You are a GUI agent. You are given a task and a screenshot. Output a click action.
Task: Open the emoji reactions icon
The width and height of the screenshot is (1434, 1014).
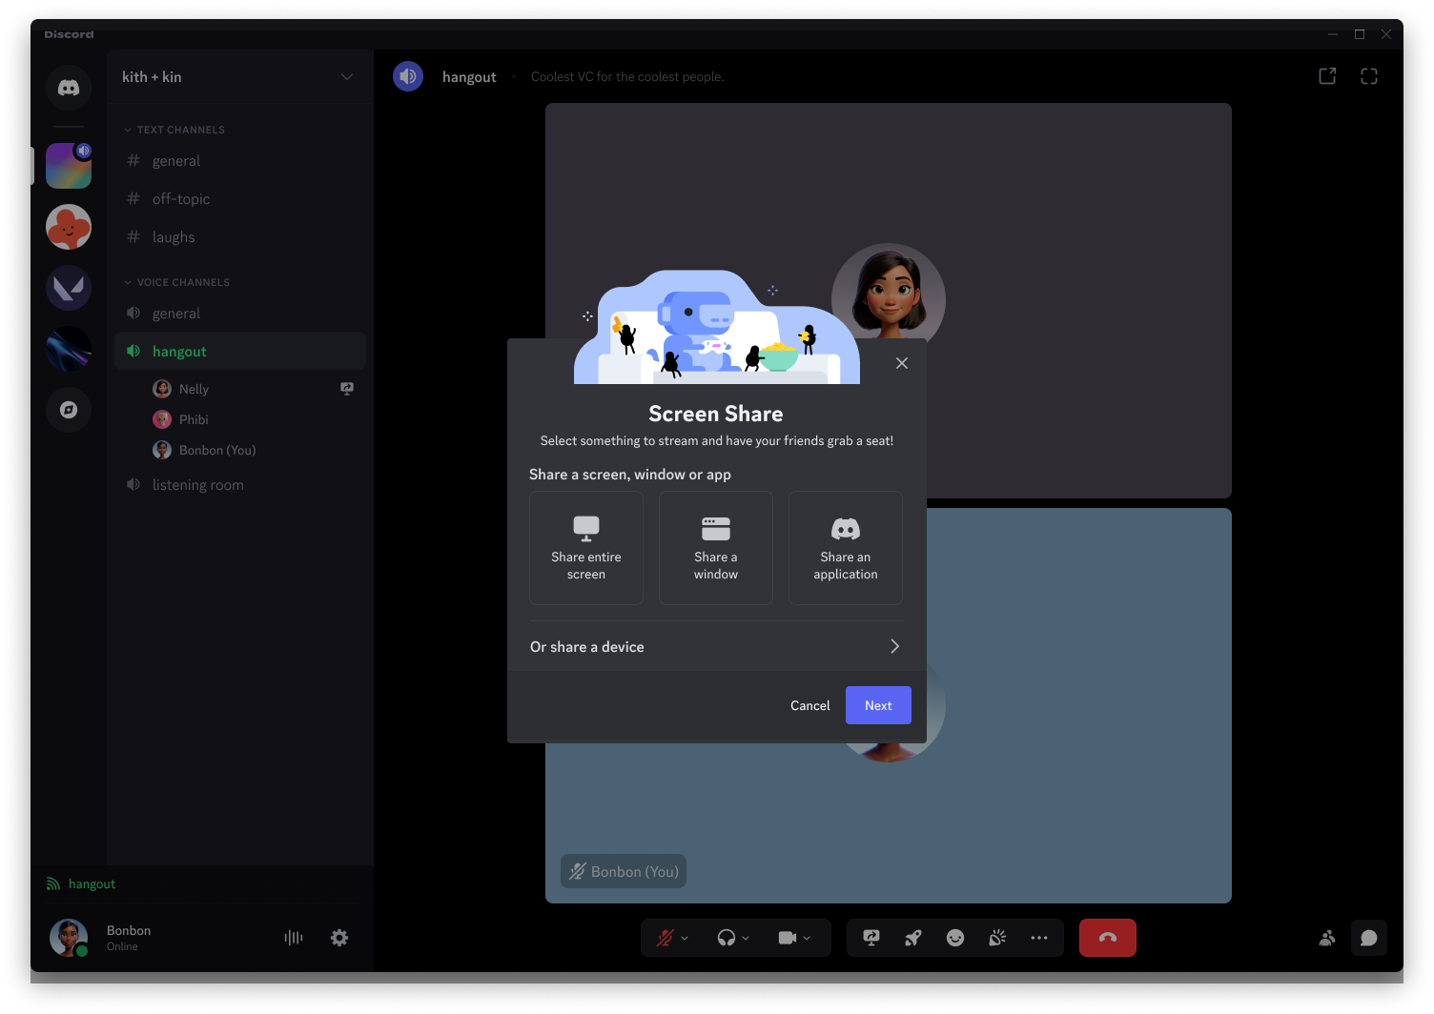click(955, 938)
